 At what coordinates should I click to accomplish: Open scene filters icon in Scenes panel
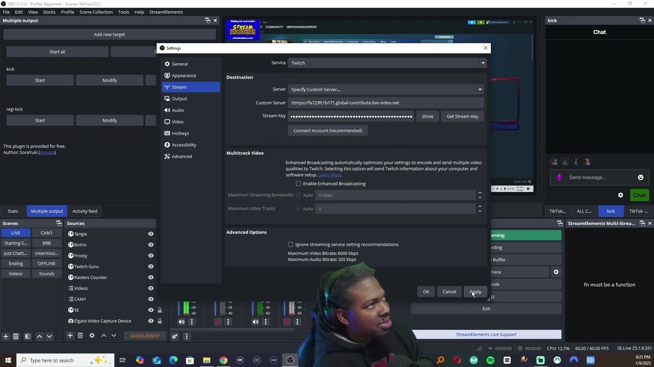click(28, 336)
